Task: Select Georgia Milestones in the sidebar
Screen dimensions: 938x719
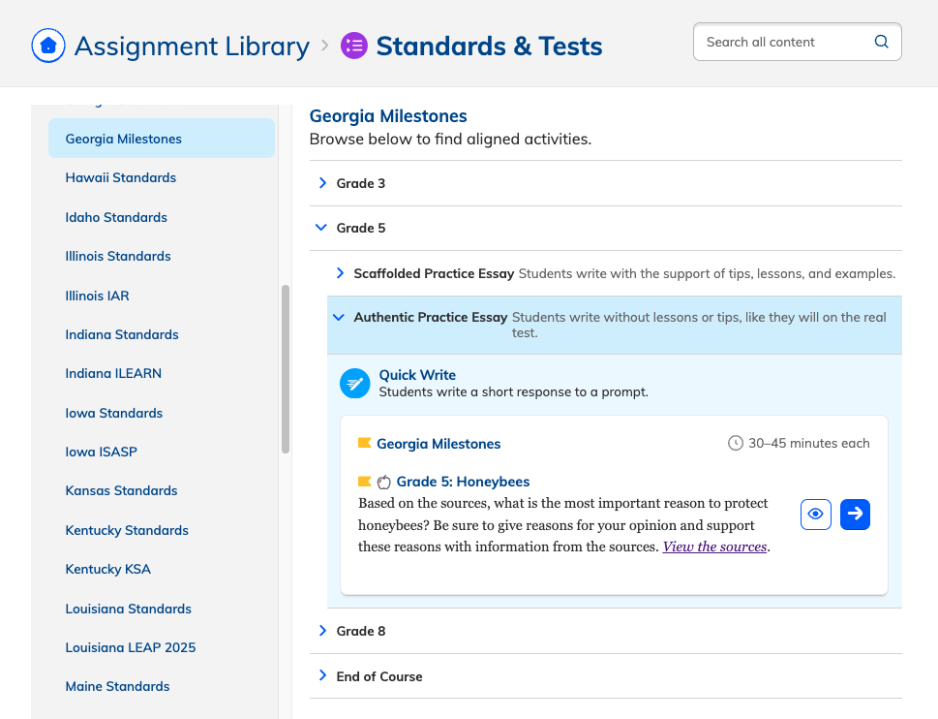Action: pos(162,139)
